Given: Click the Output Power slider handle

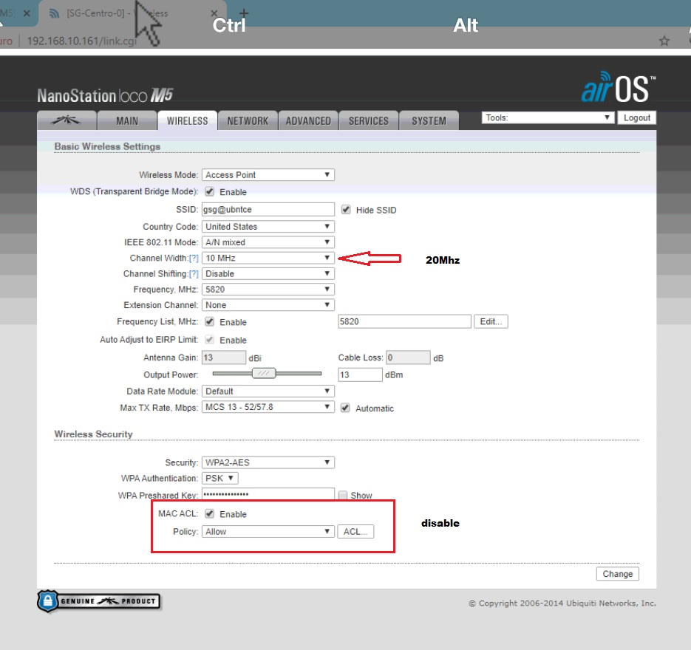Looking at the screenshot, I should click(x=264, y=374).
